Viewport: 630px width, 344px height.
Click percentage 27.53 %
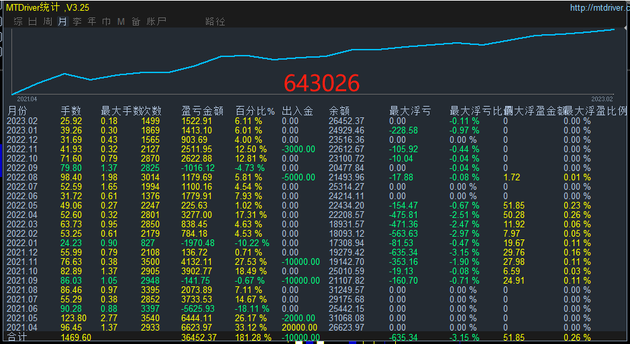point(251,262)
